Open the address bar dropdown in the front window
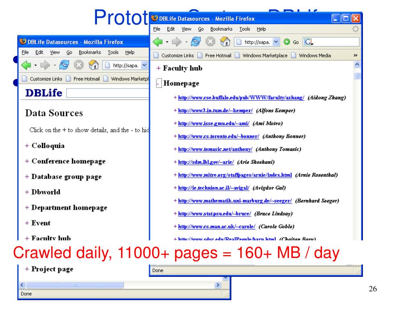 pyautogui.click(x=276, y=42)
